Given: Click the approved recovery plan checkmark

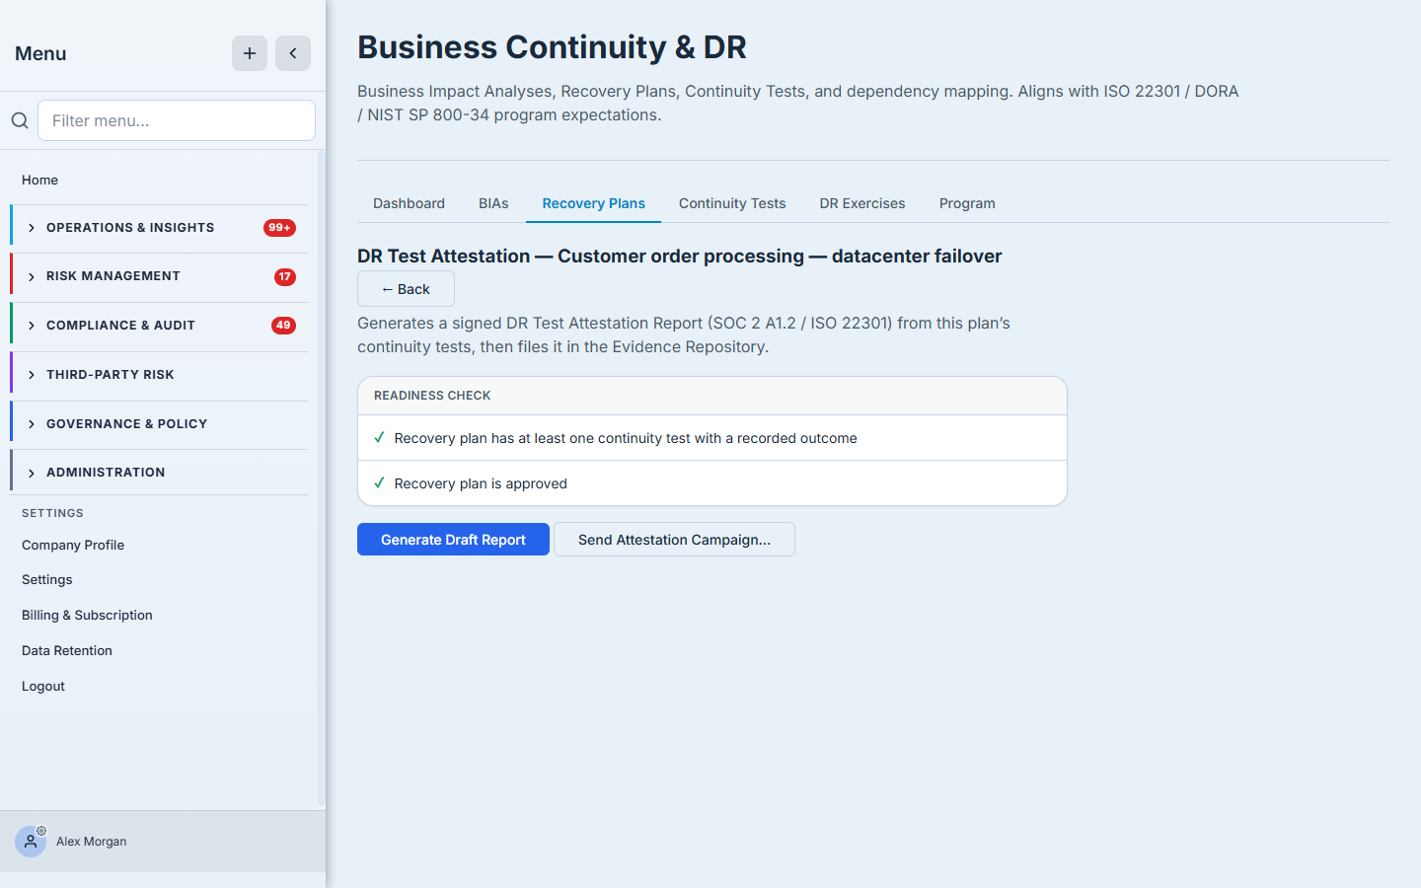Looking at the screenshot, I should [x=380, y=483].
